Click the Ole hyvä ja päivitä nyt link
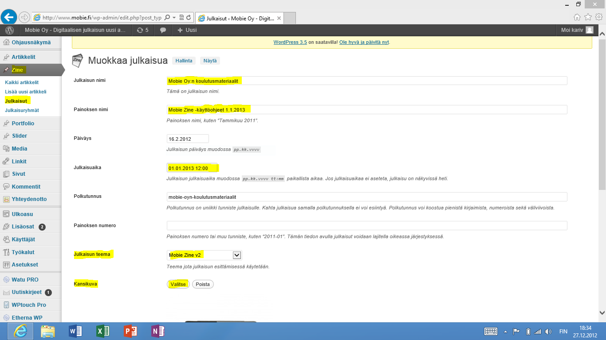The width and height of the screenshot is (606, 340). point(364,42)
